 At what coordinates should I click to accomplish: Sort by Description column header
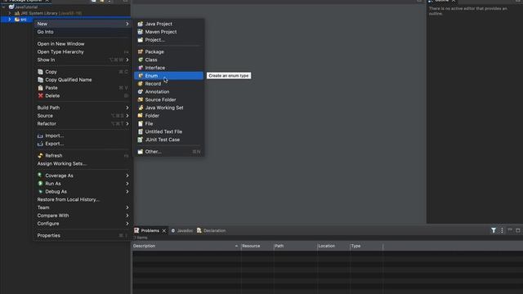click(186, 246)
